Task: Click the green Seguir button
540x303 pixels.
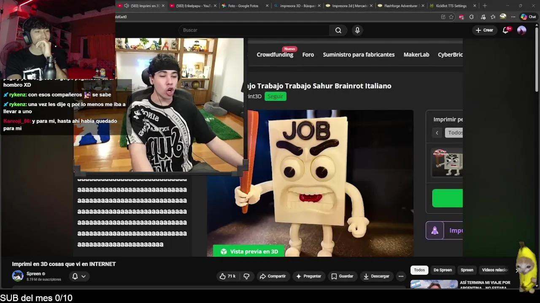Action: point(275,96)
